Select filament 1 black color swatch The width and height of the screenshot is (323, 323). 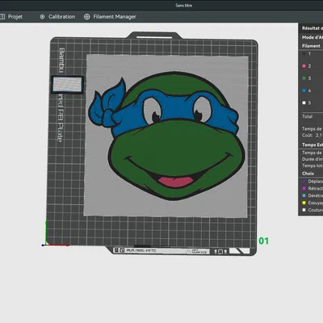pyautogui.click(x=304, y=54)
